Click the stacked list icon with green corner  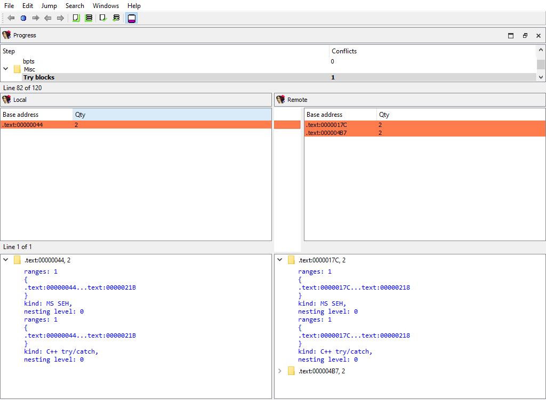[x=89, y=18]
